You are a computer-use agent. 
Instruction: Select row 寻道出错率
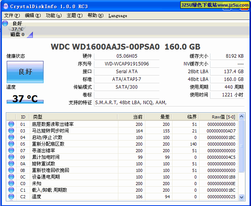click(x=122, y=151)
